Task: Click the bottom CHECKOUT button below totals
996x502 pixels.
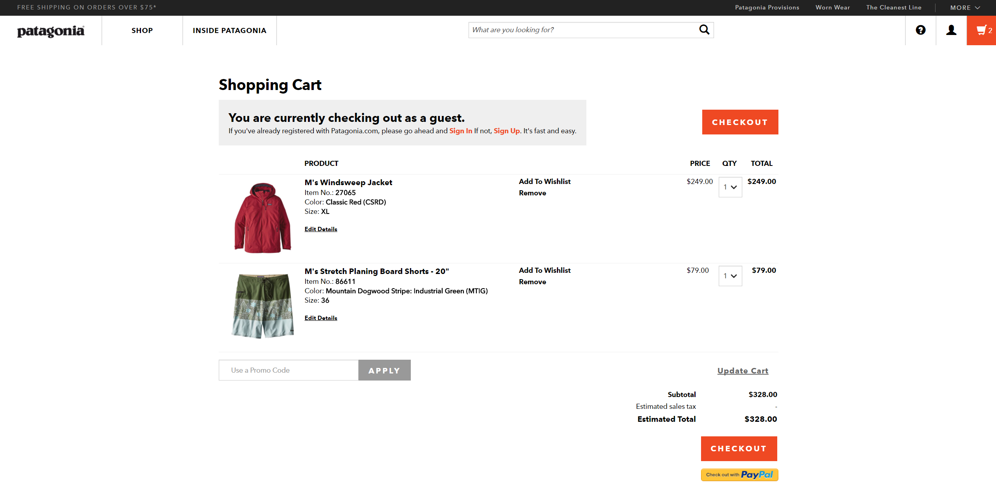Action: pyautogui.click(x=739, y=449)
